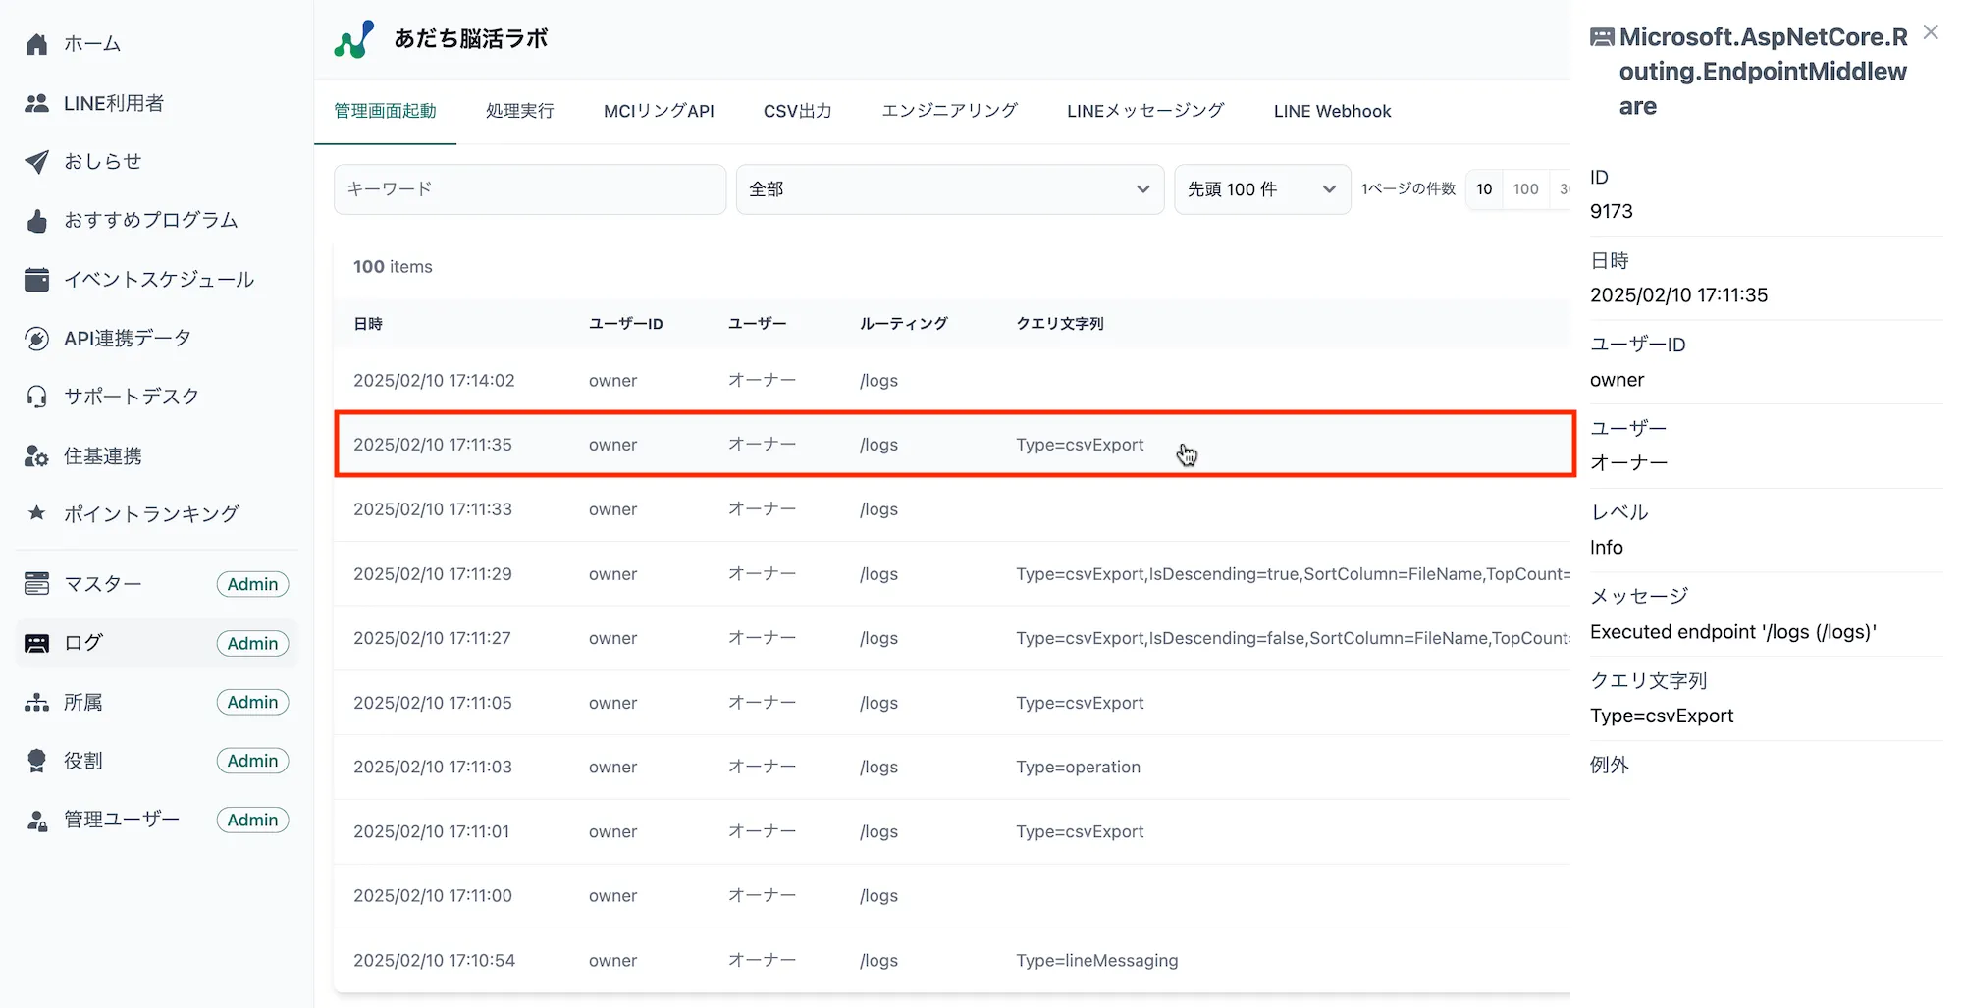
Task: Click the おしらせ paper plane icon
Action: tap(36, 162)
